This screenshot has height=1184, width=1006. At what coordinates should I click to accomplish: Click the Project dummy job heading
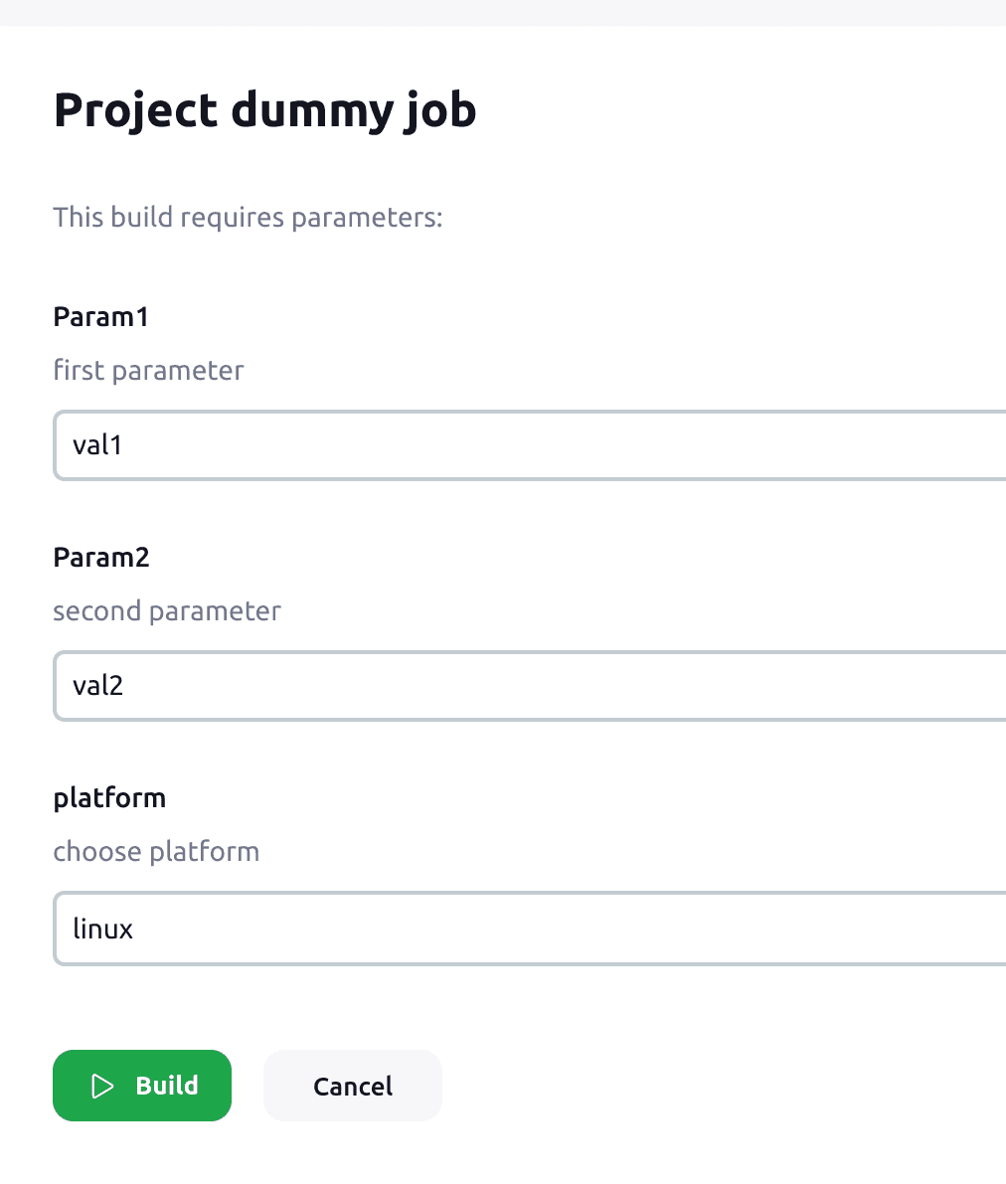click(265, 109)
